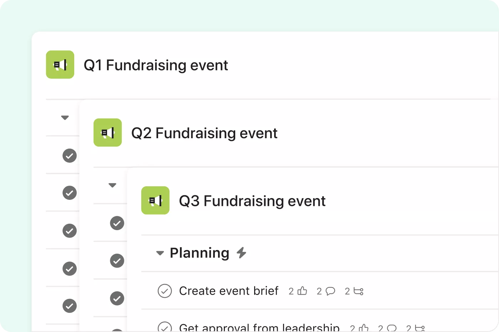The width and height of the screenshot is (499, 332).
Task: Mark Get approval from leadership as complete
Action: tap(165, 327)
